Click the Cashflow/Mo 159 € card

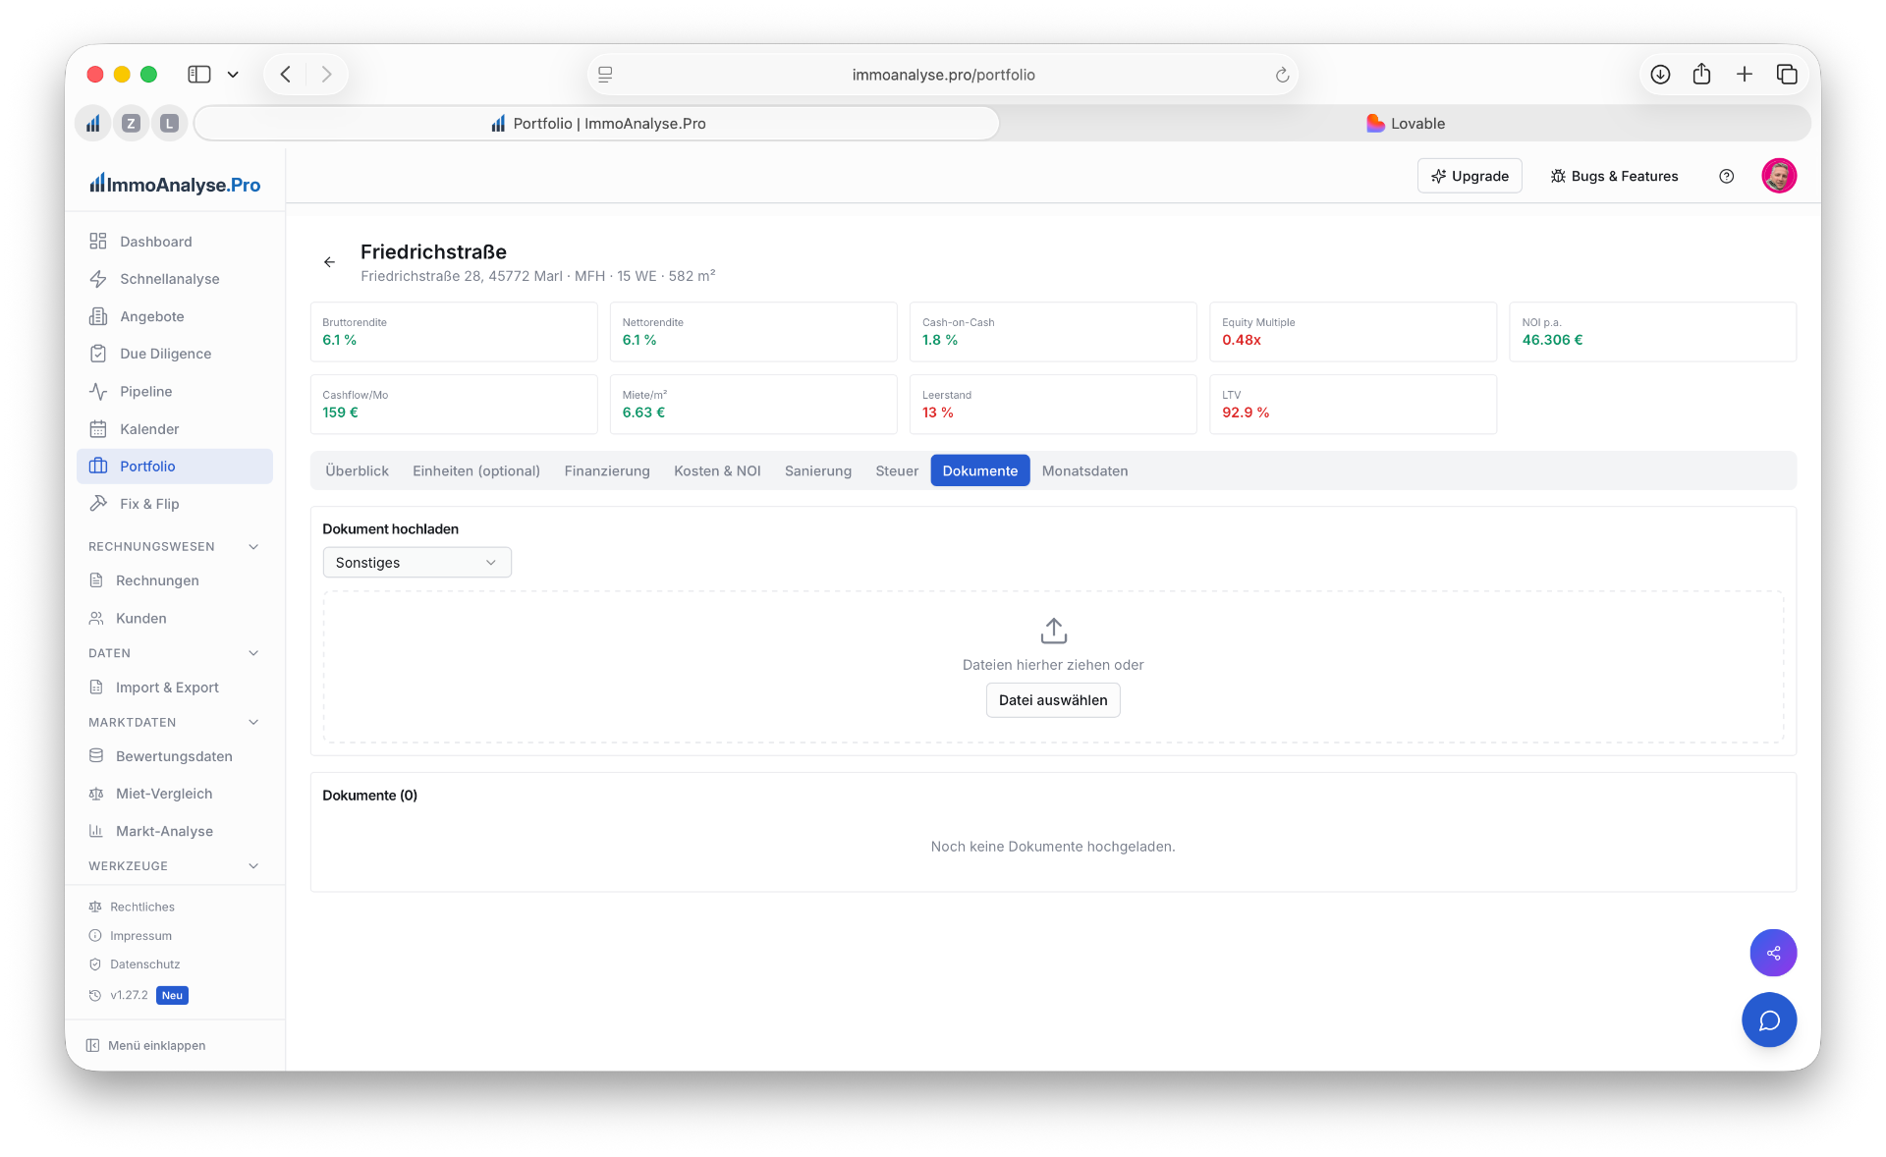[x=454, y=405]
